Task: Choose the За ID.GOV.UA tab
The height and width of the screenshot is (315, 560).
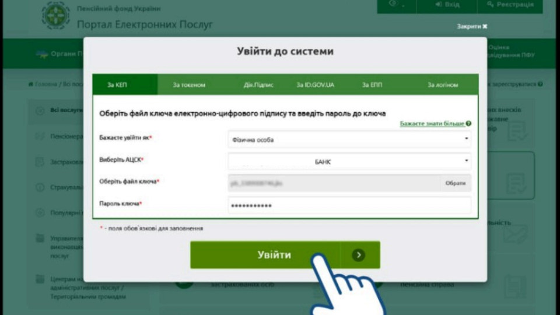Action: [x=316, y=85]
